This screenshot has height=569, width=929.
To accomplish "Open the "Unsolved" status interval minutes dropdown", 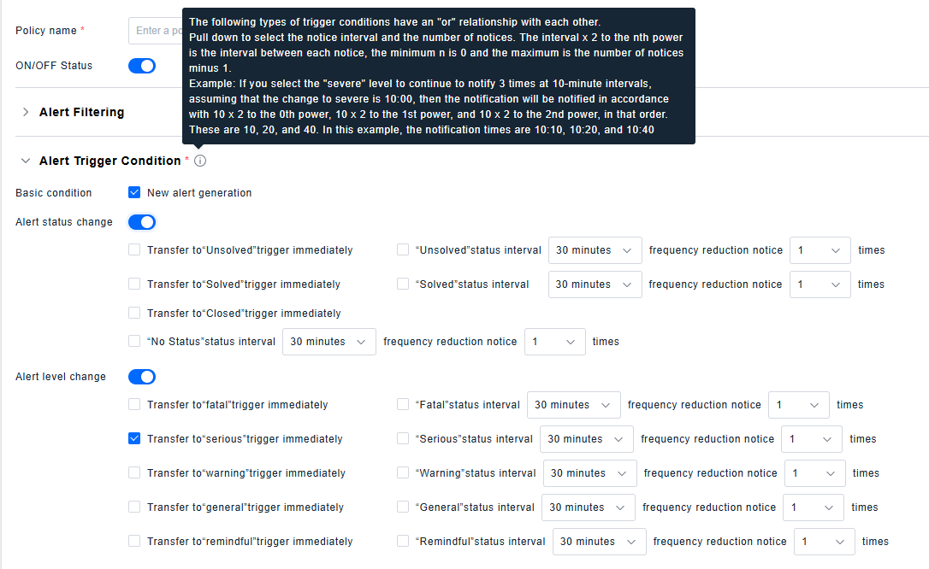I will (x=595, y=250).
